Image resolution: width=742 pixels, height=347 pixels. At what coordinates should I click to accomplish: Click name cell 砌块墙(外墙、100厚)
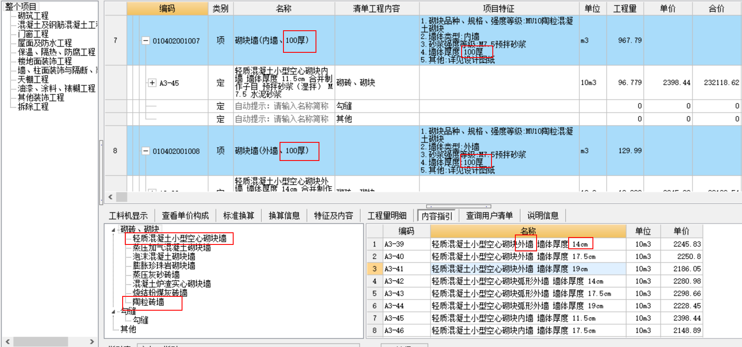click(284, 151)
